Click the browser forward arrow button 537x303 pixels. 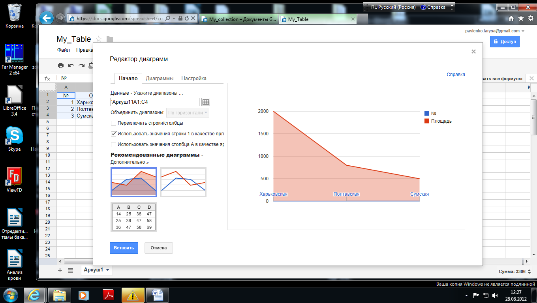pos(60,18)
